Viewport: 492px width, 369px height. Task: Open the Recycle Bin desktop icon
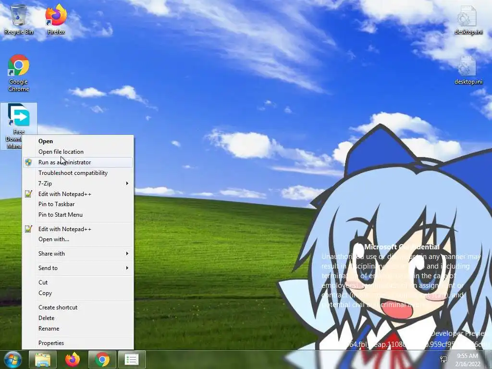(x=19, y=19)
